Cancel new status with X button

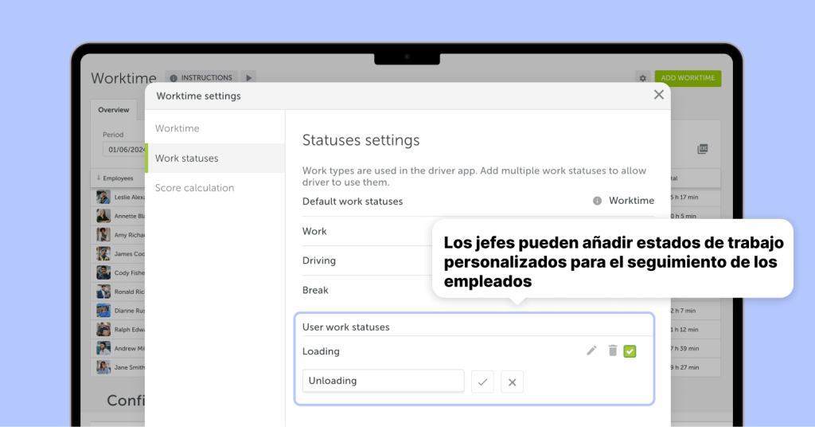click(512, 382)
